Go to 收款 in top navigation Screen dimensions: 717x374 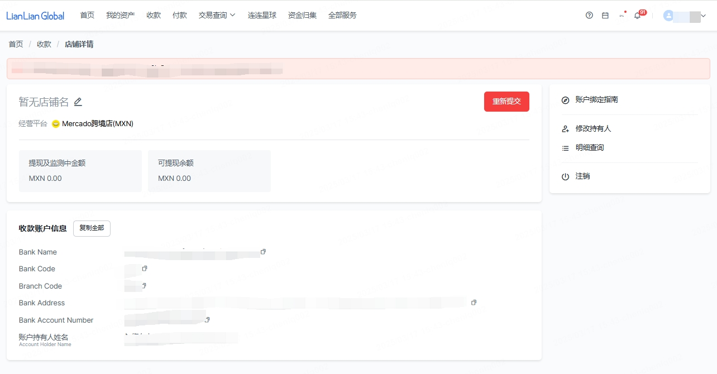click(154, 16)
